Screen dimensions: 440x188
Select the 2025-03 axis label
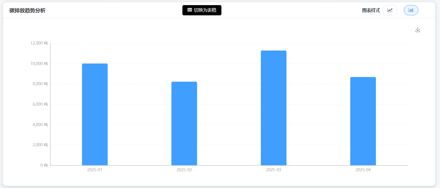(274, 170)
